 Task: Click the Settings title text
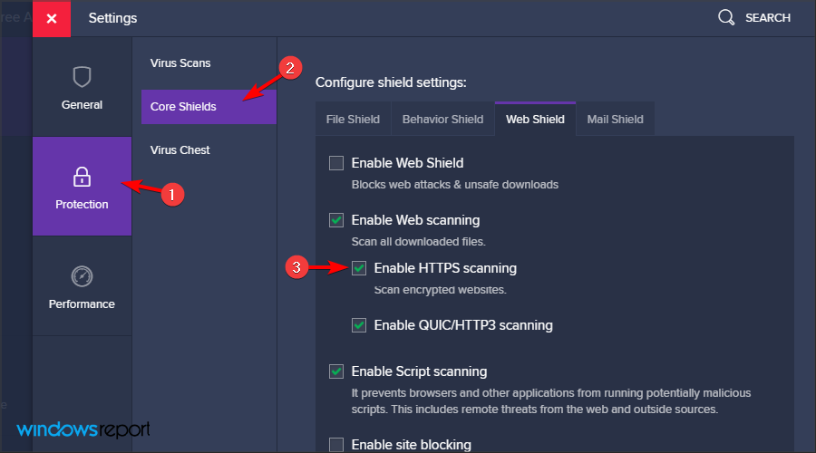click(x=113, y=18)
